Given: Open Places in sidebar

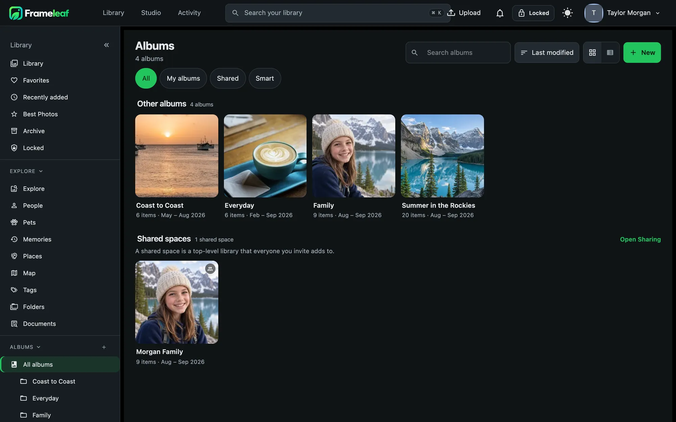Looking at the screenshot, I should click(x=60, y=256).
